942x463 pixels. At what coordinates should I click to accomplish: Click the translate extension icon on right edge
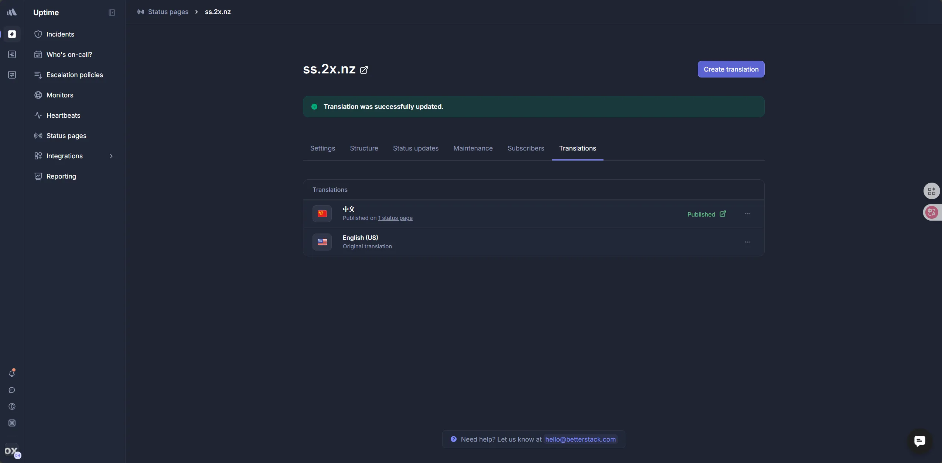pos(932,213)
